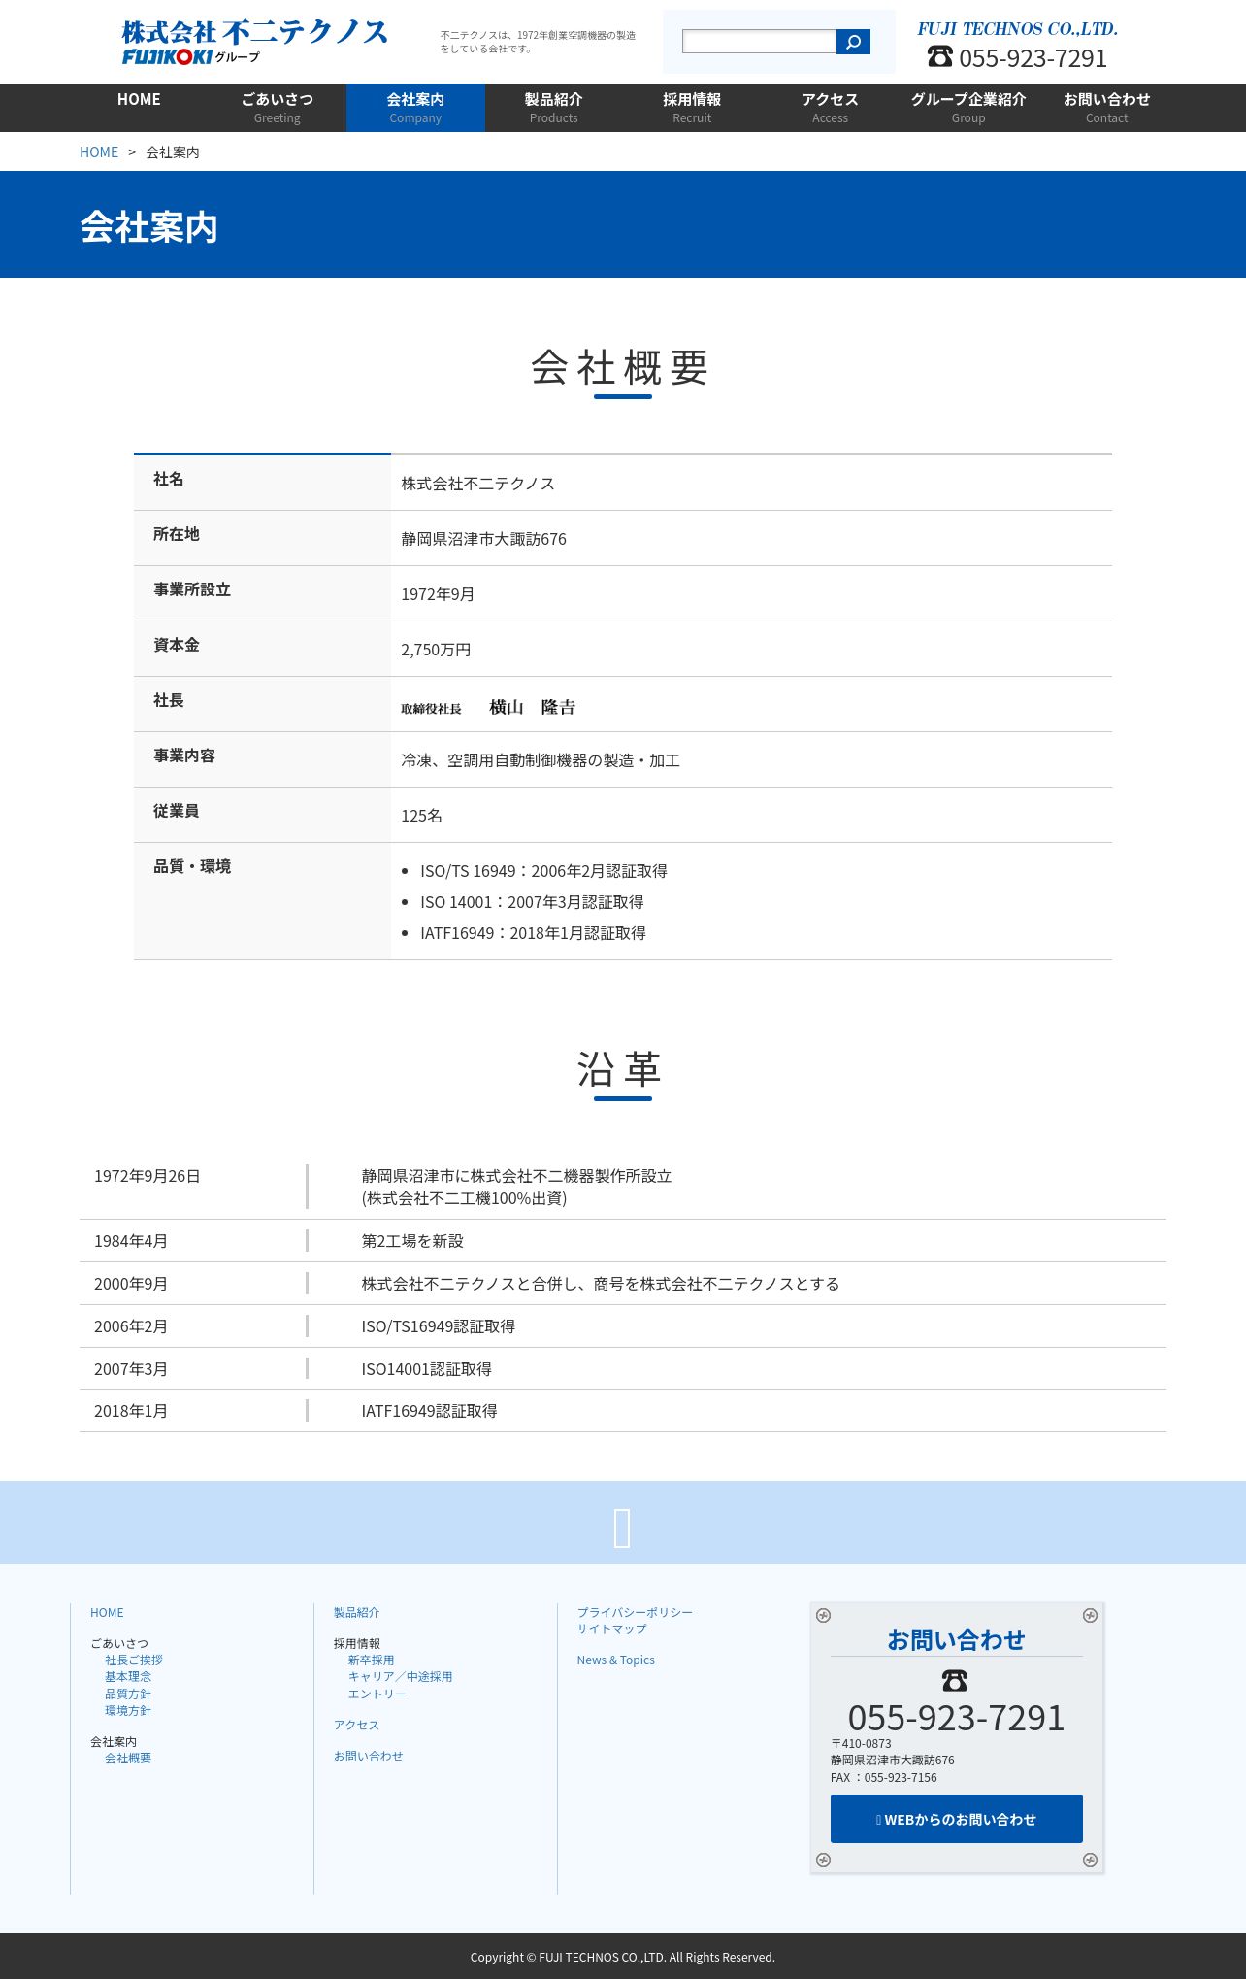1246x1979 pixels.
Task: Open the HOME navigation item
Action: tap(139, 108)
